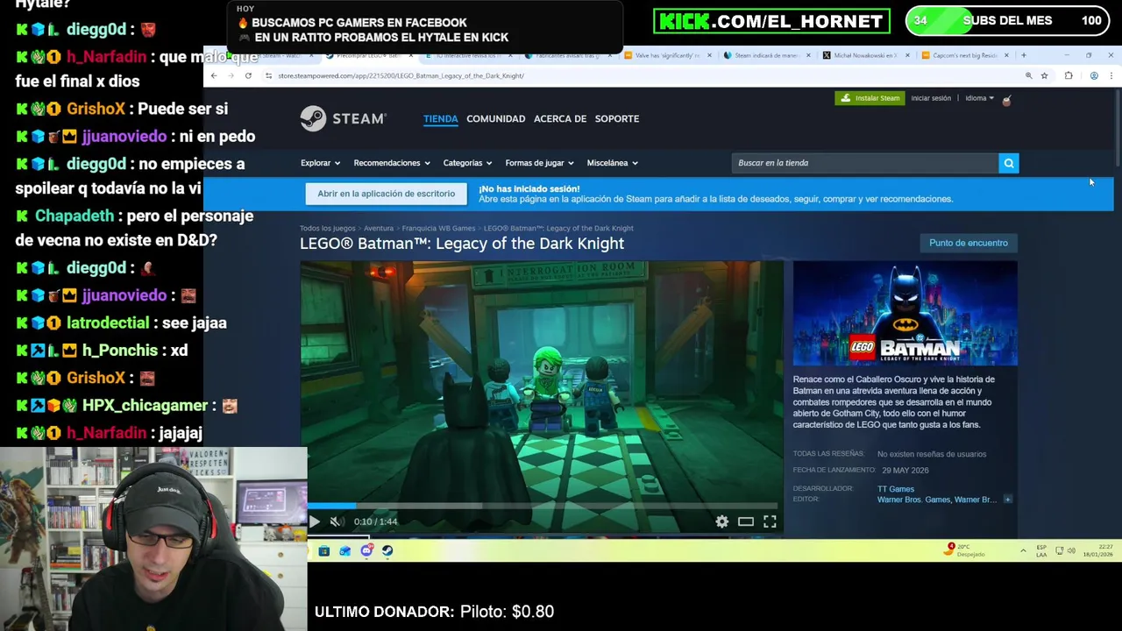Open the Miscelánea dropdown
Screen dimensions: 1122x631
612,163
